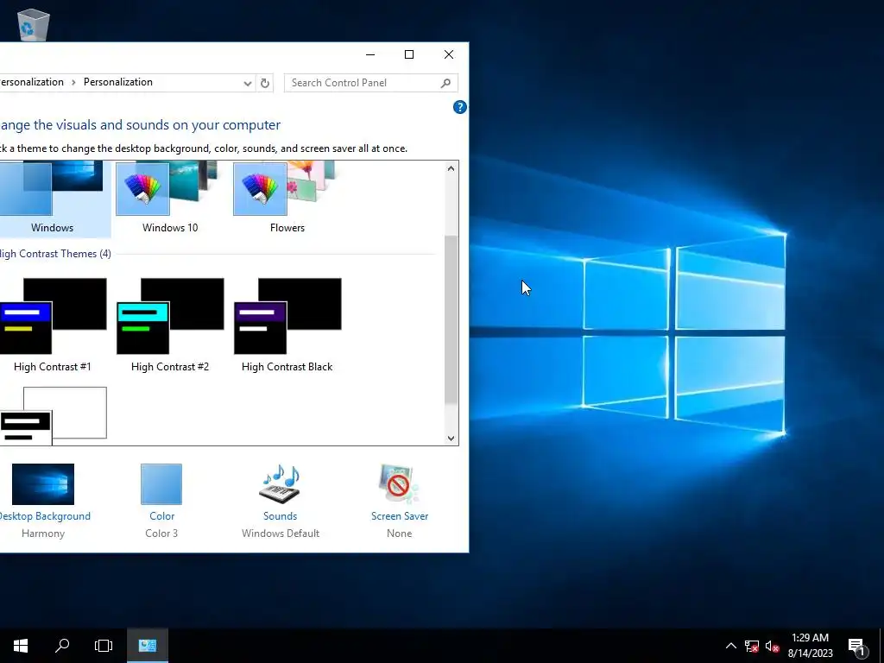Viewport: 884px width, 663px height.
Task: Refresh the Control Panel address bar
Action: 265,83
